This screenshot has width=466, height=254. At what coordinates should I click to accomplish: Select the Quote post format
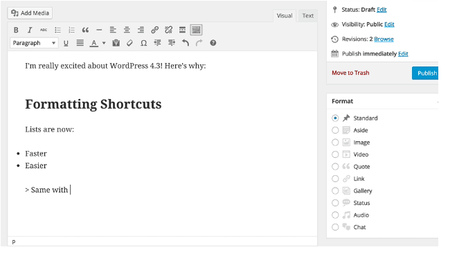(335, 167)
